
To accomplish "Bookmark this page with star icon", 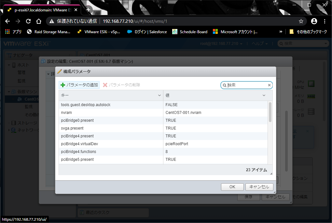I will pos(301,21).
